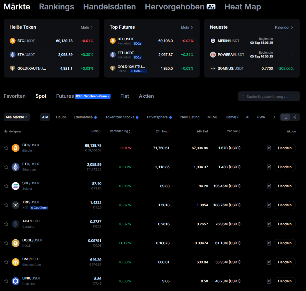Open the Alle Märkte dropdown
Image resolution: width=306 pixels, height=291 pixels.
tap(17, 117)
